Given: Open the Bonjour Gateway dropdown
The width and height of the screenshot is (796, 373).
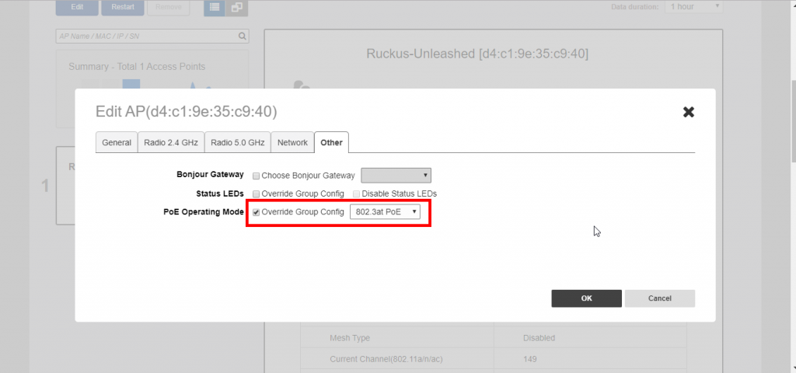Looking at the screenshot, I should (x=396, y=176).
